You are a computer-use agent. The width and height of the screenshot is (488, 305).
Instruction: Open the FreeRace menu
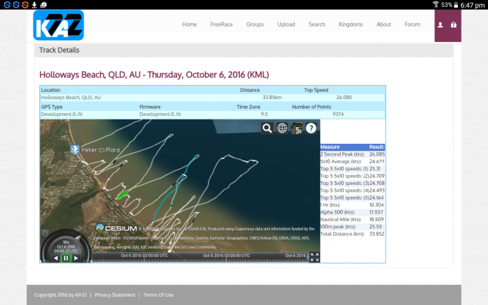(x=222, y=24)
